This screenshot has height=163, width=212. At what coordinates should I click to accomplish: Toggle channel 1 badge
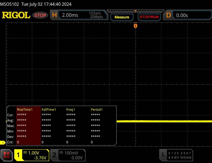18,155
